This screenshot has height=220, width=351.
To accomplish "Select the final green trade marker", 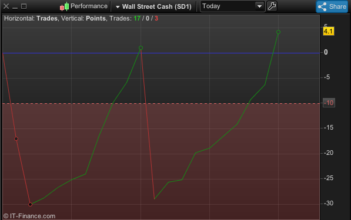I will [278, 32].
